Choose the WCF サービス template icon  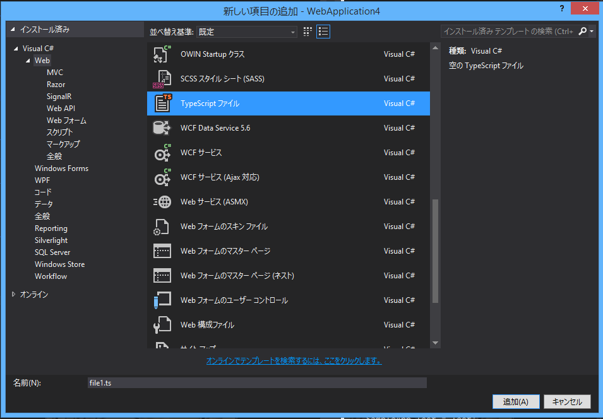[162, 153]
